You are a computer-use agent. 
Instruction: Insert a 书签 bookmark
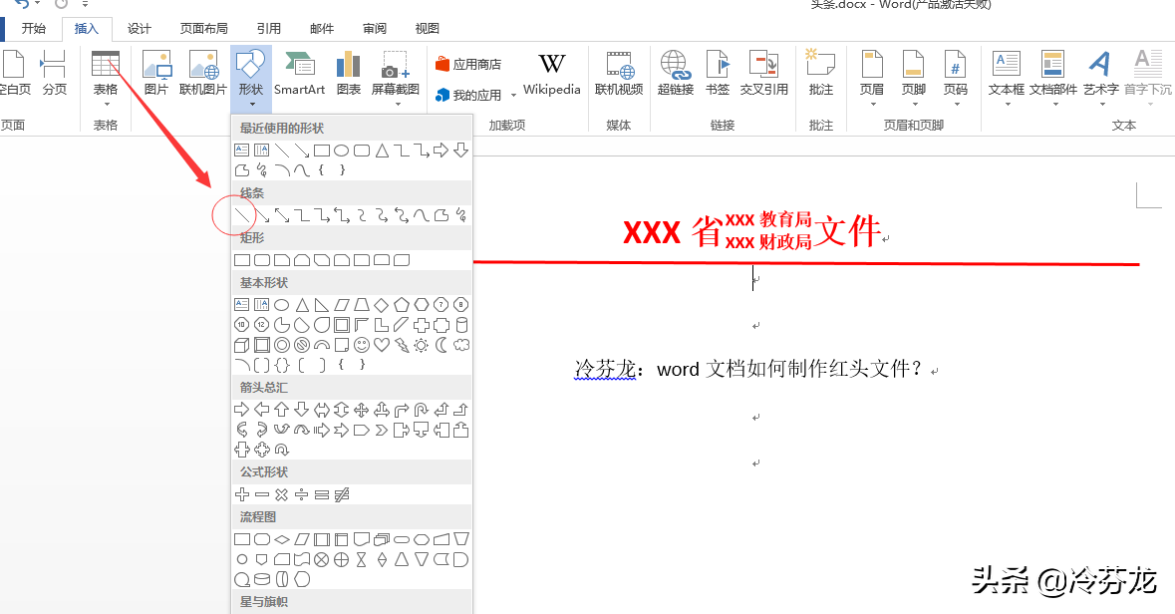point(717,74)
